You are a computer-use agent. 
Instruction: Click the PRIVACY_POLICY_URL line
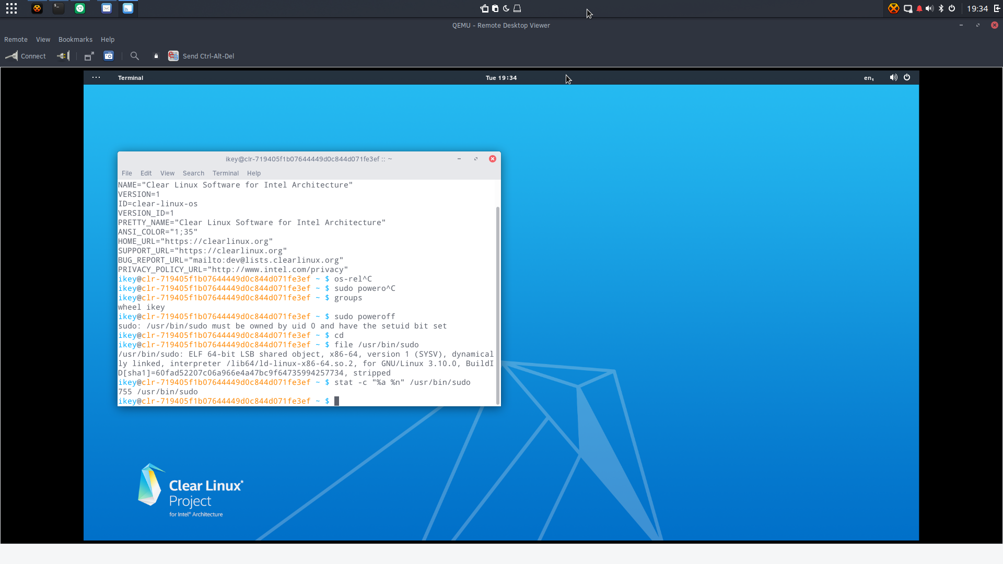pyautogui.click(x=233, y=269)
